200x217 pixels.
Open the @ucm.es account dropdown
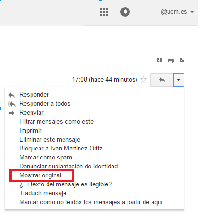coord(177,12)
